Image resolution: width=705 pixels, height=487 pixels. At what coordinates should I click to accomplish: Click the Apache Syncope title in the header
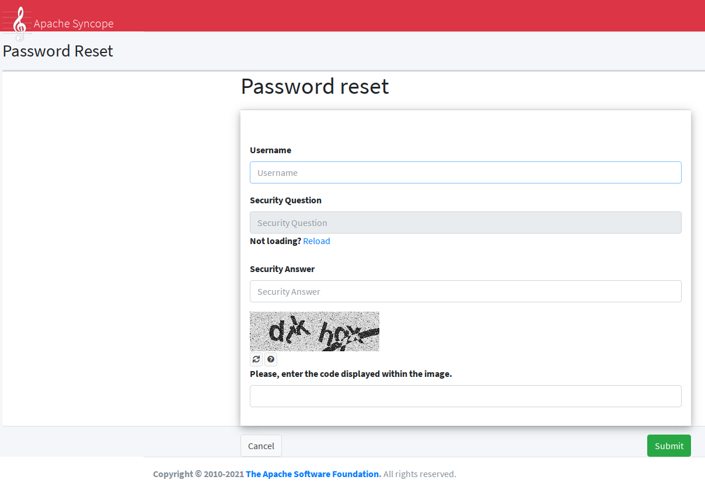click(x=74, y=23)
